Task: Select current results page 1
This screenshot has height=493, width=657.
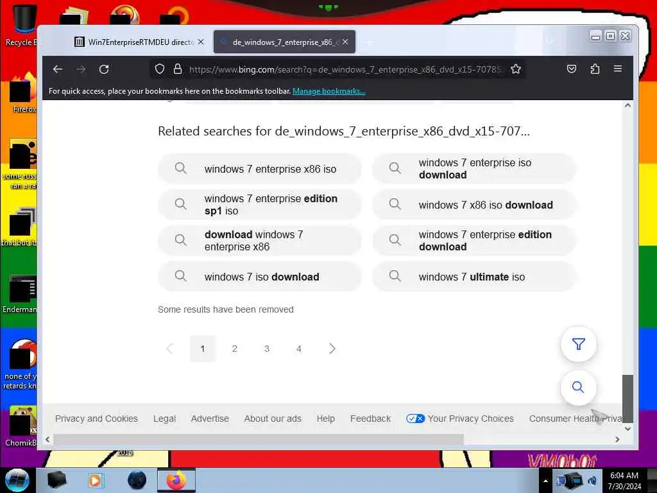Action: click(202, 349)
